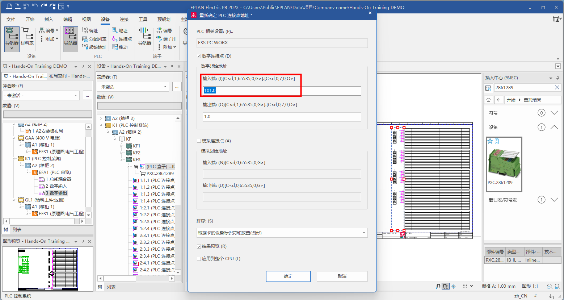The height and width of the screenshot is (300, 564).
Task: Clear the 2861289 search with X icon
Action: 557,87
